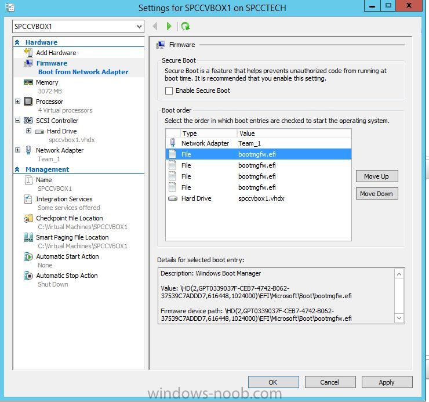Click the Automatic Start Action icon

[28, 256]
